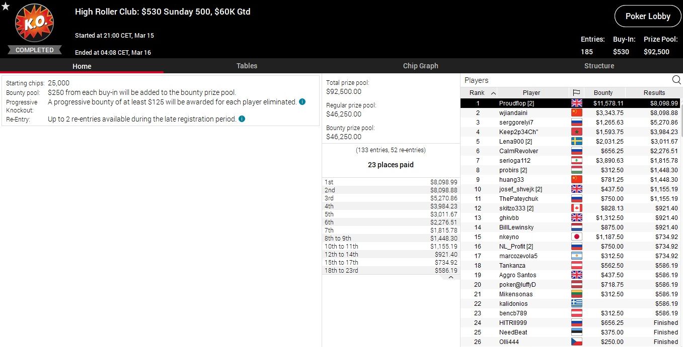Viewport: 683px width, 347px height.
Task: Switch to the Tables tab
Action: pyautogui.click(x=247, y=66)
